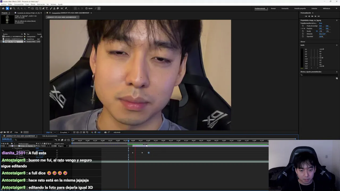The width and height of the screenshot is (340, 191).
Task: Toggle stopwatch for Opacidad property
Action: 303,37
